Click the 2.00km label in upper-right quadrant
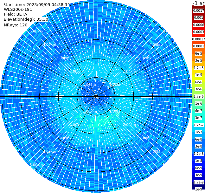This screenshot has width=205, height=193. click(129, 71)
